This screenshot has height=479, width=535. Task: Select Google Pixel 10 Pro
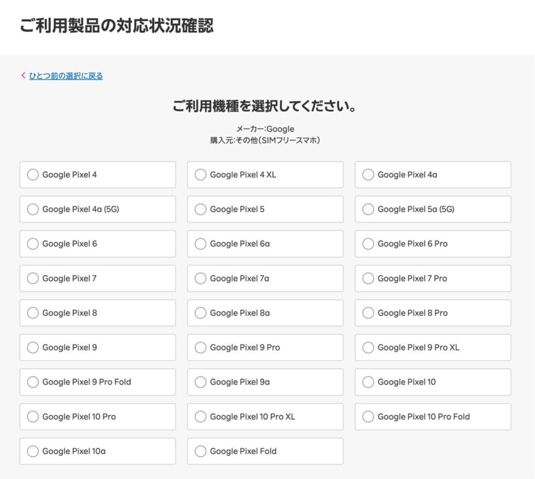(x=98, y=417)
